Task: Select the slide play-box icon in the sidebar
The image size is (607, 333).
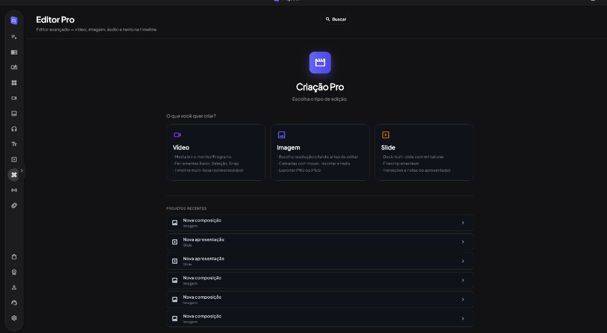Action: (14, 159)
